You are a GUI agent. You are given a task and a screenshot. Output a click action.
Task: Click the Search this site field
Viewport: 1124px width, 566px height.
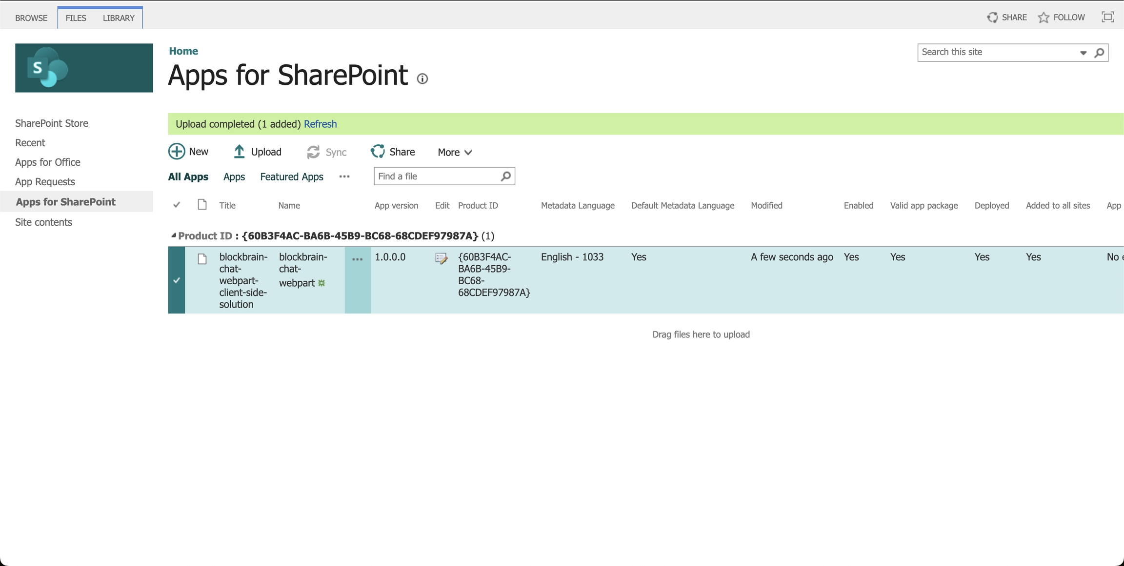coord(995,52)
